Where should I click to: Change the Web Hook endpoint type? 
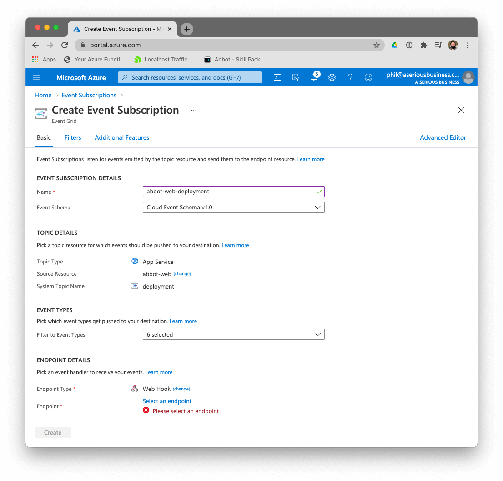[181, 389]
